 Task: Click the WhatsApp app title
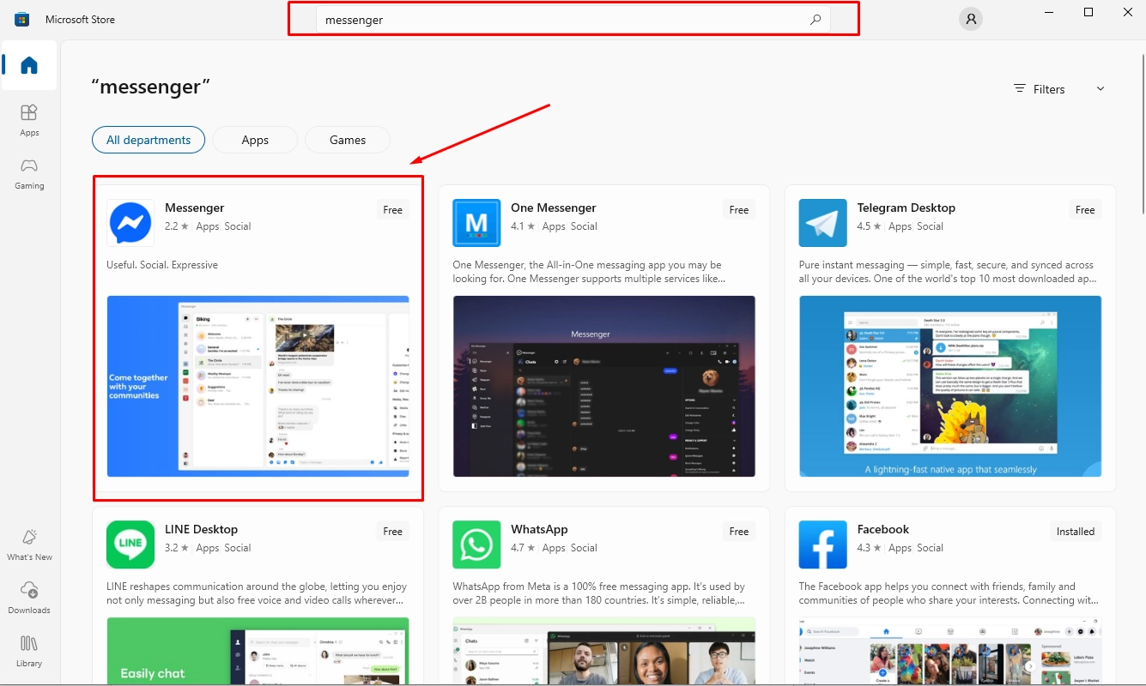click(x=540, y=529)
